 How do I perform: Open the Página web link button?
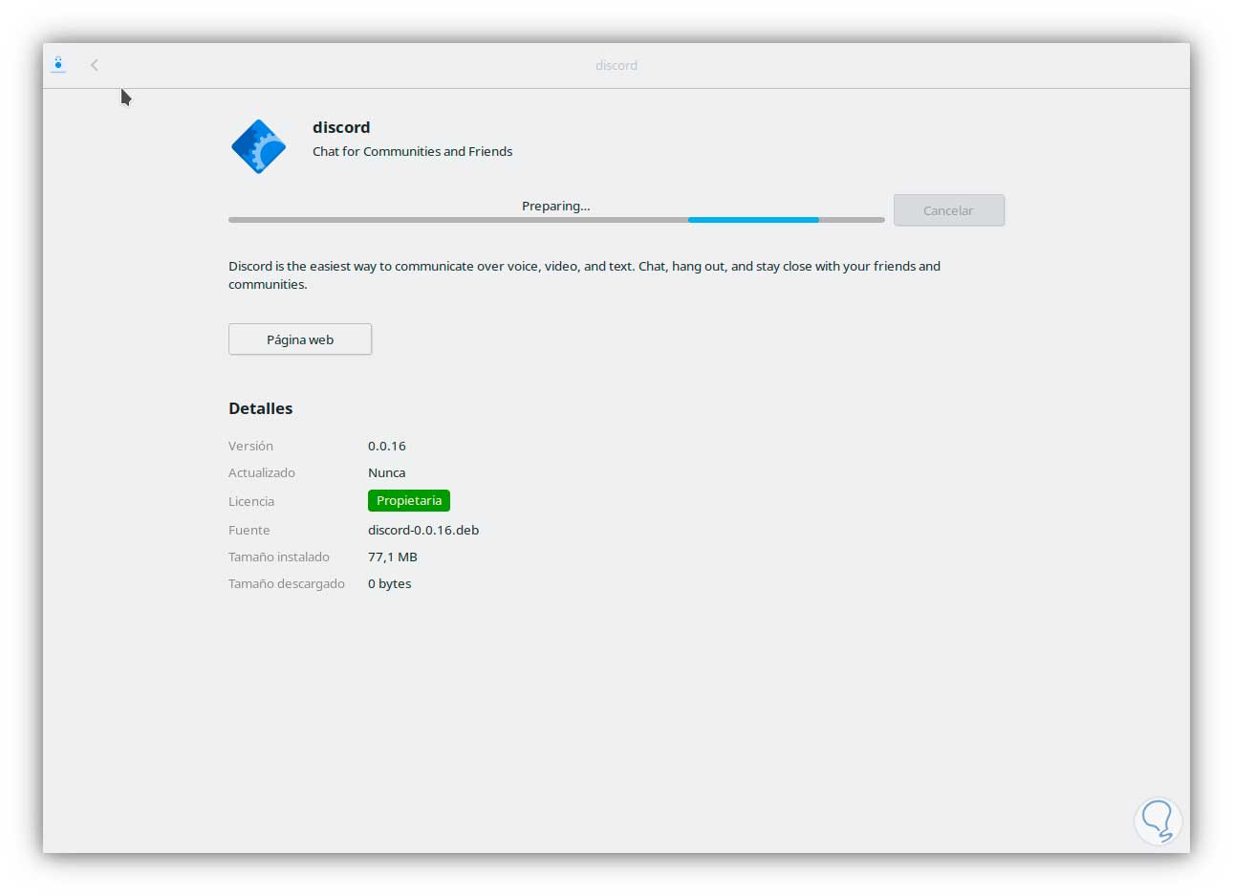coord(300,339)
